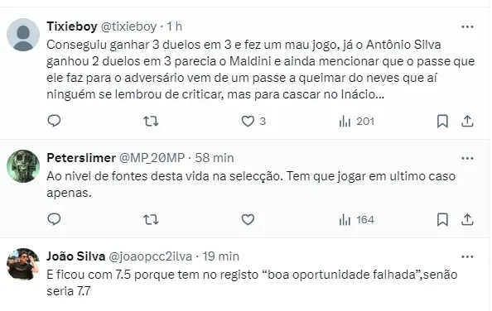Screen dimensions: 492x311
Task: Open more options on Peterslimer's tweet
Action: pos(467,159)
